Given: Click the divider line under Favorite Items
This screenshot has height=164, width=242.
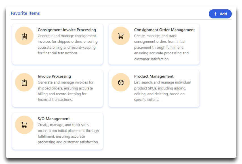Looking at the screenshot, I should [121, 20].
